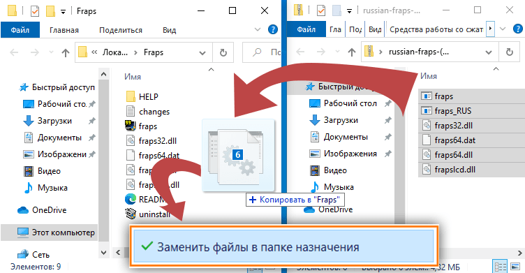Click properties icon in Fraps title bar
Screen dimensions: 525x273
point(34,11)
